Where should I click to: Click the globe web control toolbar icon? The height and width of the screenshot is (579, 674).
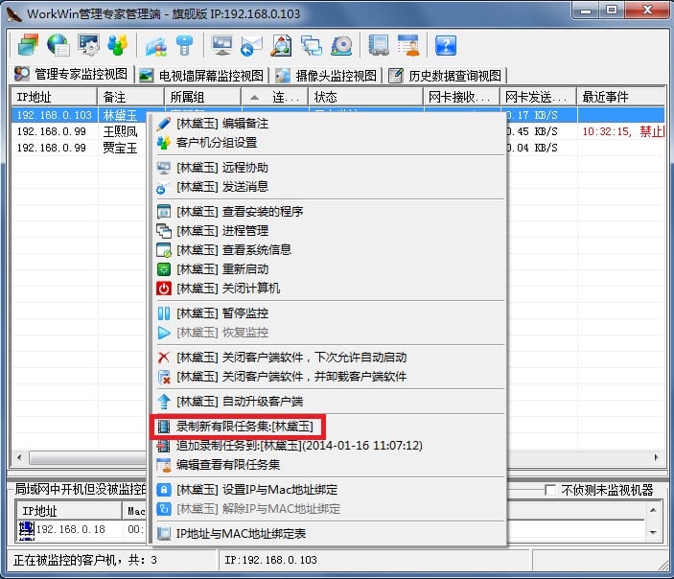pos(58,45)
